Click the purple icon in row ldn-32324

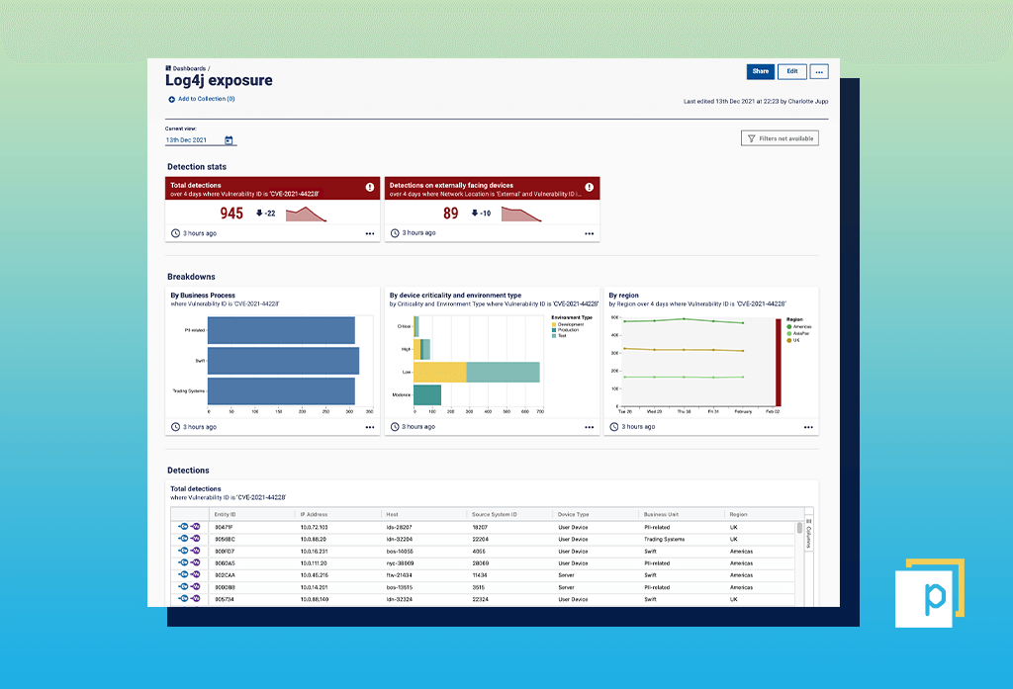click(x=195, y=599)
